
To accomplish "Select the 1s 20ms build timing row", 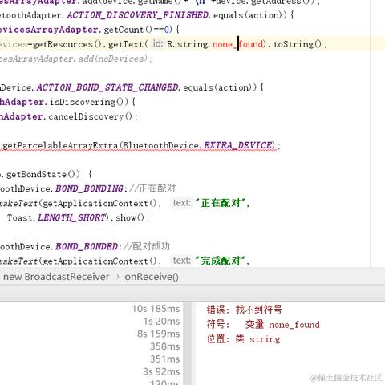I will pos(161,322).
